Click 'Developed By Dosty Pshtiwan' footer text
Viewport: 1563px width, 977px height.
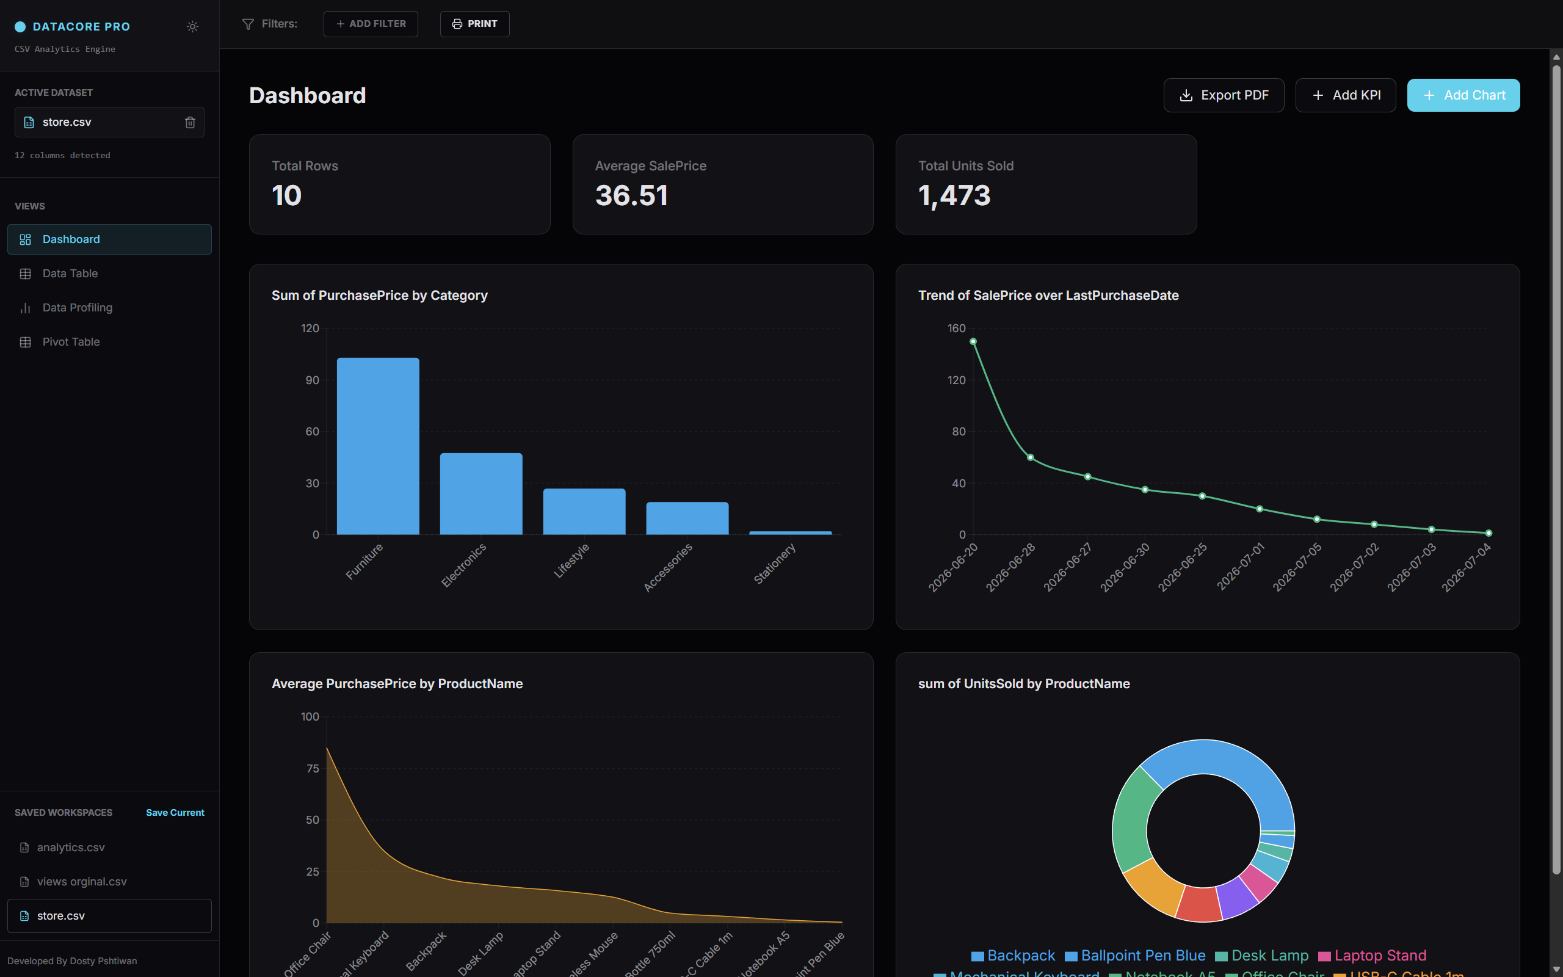[72, 961]
